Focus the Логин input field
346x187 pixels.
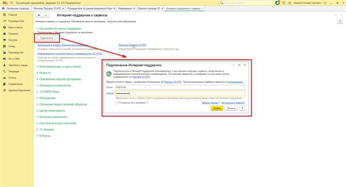click(180, 87)
